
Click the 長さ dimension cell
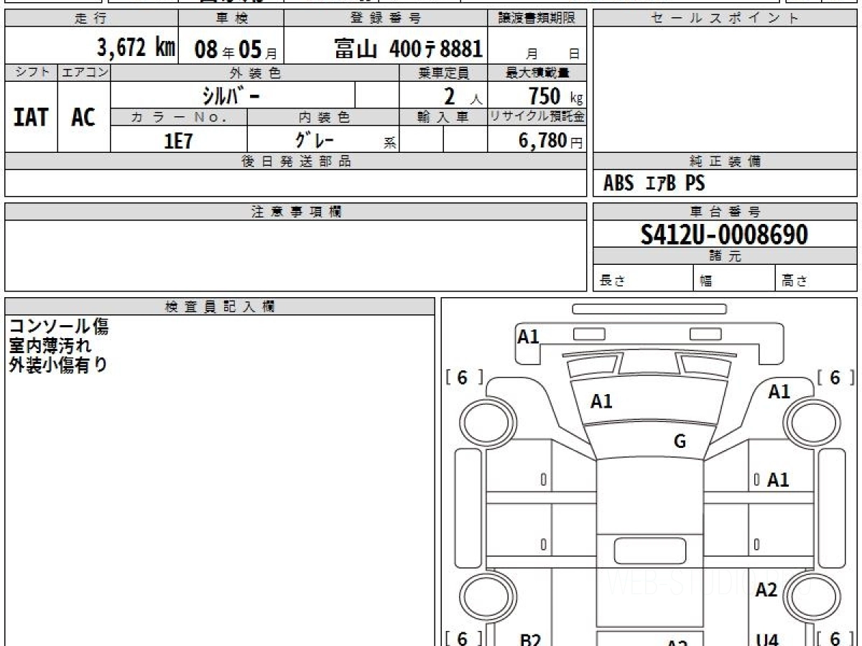tap(644, 278)
